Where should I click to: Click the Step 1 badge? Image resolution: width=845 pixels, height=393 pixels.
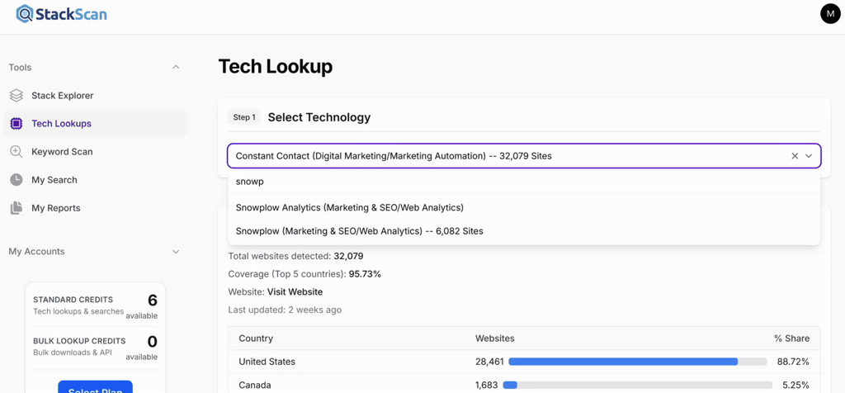[244, 117]
